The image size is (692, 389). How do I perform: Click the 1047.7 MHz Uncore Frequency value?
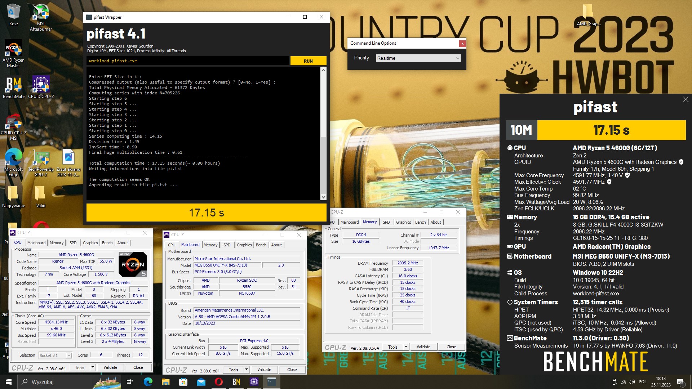tap(439, 248)
